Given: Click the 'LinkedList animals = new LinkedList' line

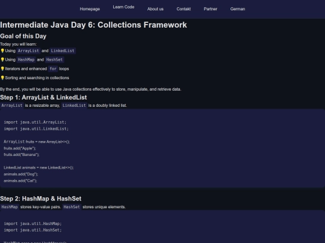Looking at the screenshot, I should point(39,167).
